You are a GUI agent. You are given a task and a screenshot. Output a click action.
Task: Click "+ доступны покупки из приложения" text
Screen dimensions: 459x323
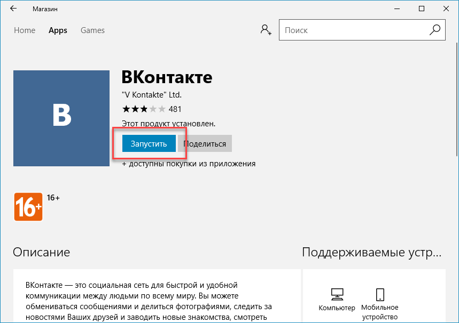pyautogui.click(x=189, y=164)
